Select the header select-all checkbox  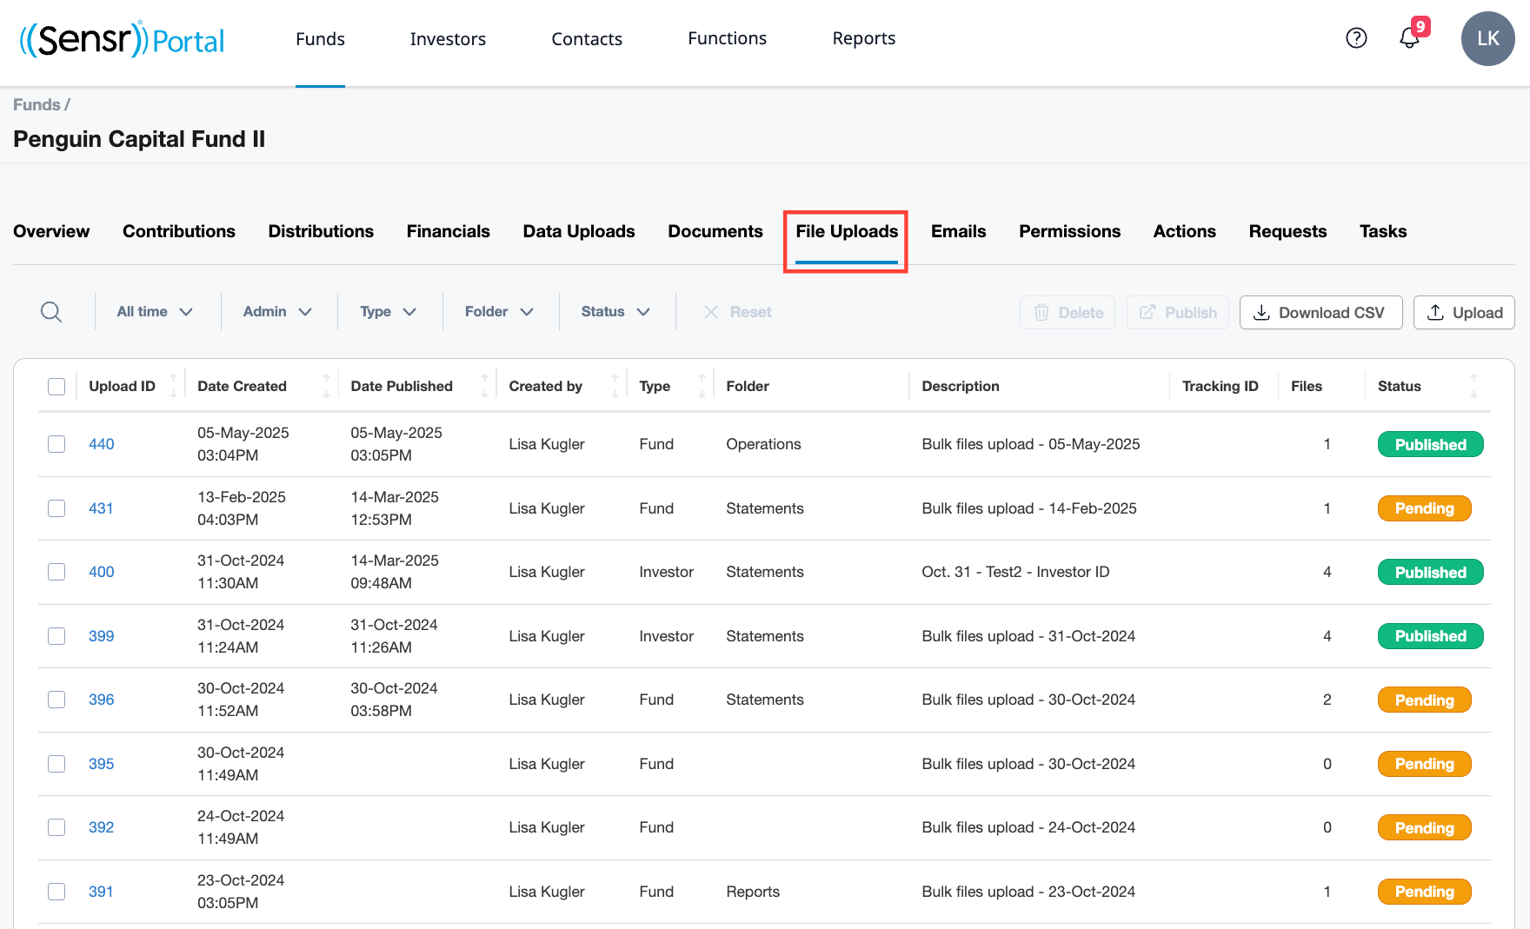click(x=57, y=387)
